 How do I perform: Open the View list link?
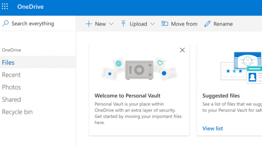[213, 128]
